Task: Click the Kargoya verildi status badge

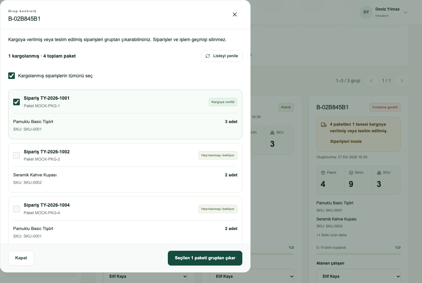Action: (223, 102)
